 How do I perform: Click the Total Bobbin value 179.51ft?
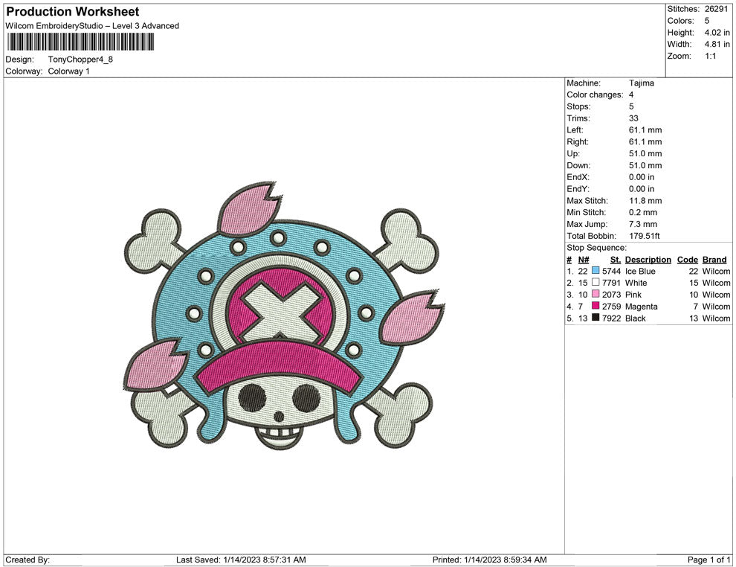tap(645, 236)
